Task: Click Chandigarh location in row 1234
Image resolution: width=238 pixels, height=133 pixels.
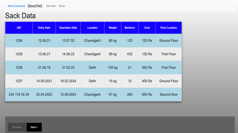Action: 92,41
